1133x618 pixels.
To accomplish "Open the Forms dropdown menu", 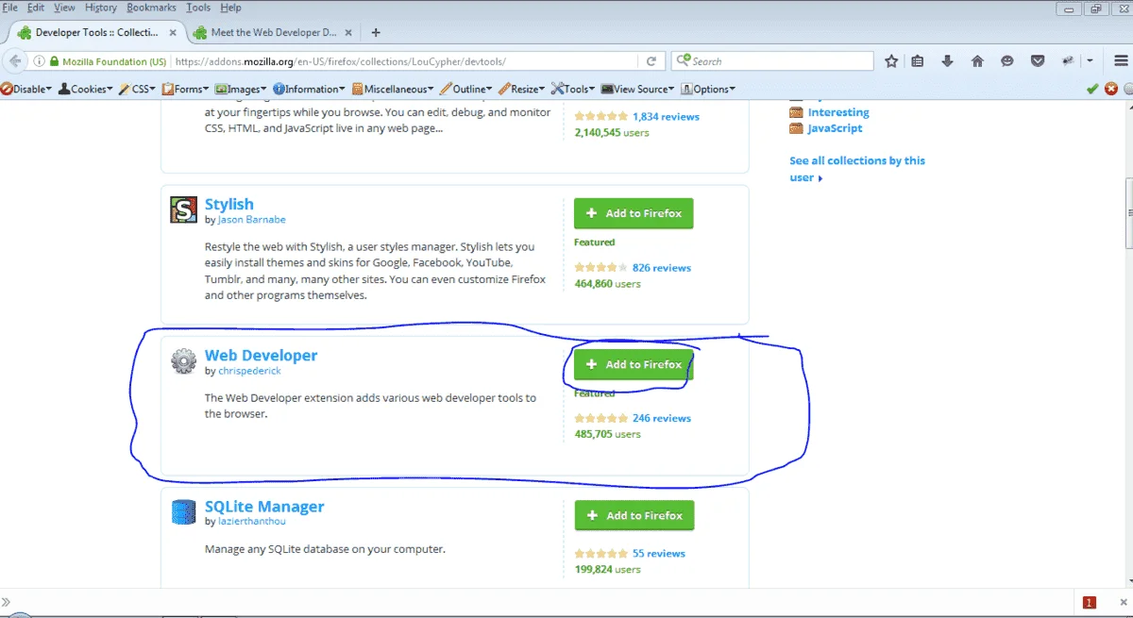I will [x=186, y=89].
